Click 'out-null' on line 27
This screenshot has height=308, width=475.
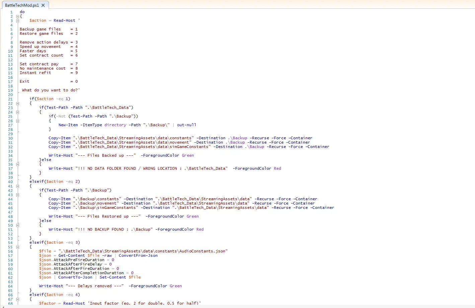click(186, 125)
